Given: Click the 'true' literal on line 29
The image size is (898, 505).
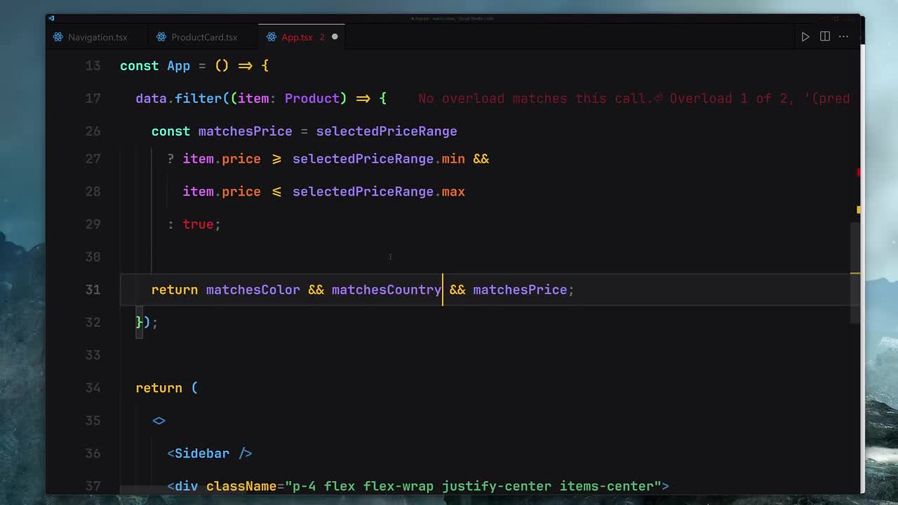Looking at the screenshot, I should (198, 224).
